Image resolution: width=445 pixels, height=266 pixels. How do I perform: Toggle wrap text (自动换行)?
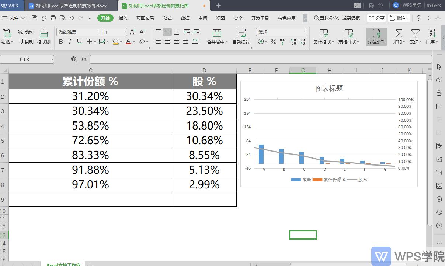[x=241, y=37]
